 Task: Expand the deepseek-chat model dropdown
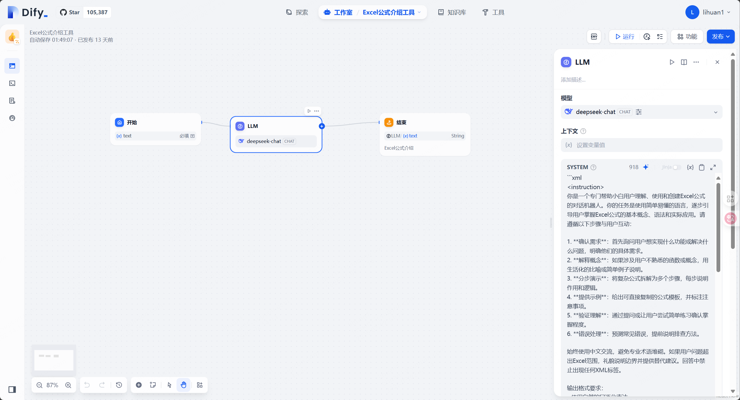click(715, 112)
